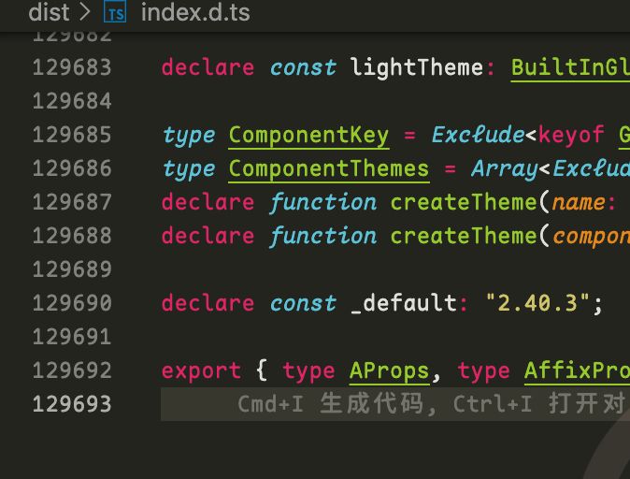Click line number 129687
630x479 pixels.
coord(72,202)
